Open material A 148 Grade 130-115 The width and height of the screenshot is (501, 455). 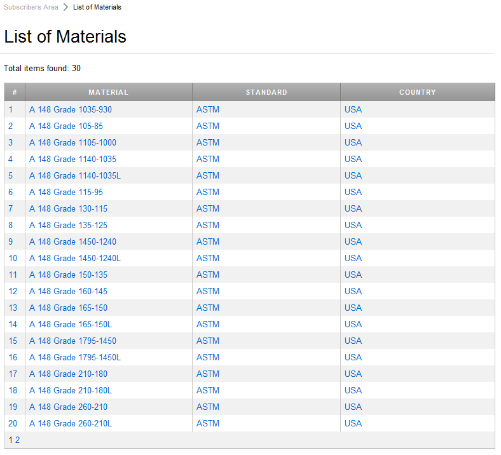click(69, 209)
